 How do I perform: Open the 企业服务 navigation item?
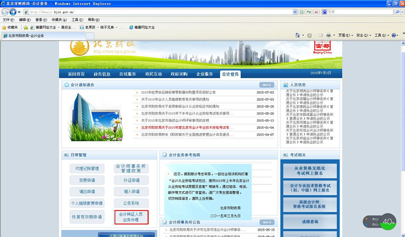click(204, 74)
